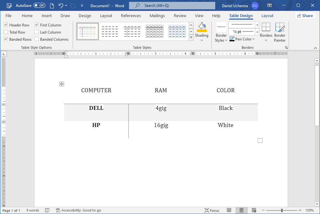Uncheck the Header Row checkbox
This screenshot has height=214, width=320.
pos(6,25)
